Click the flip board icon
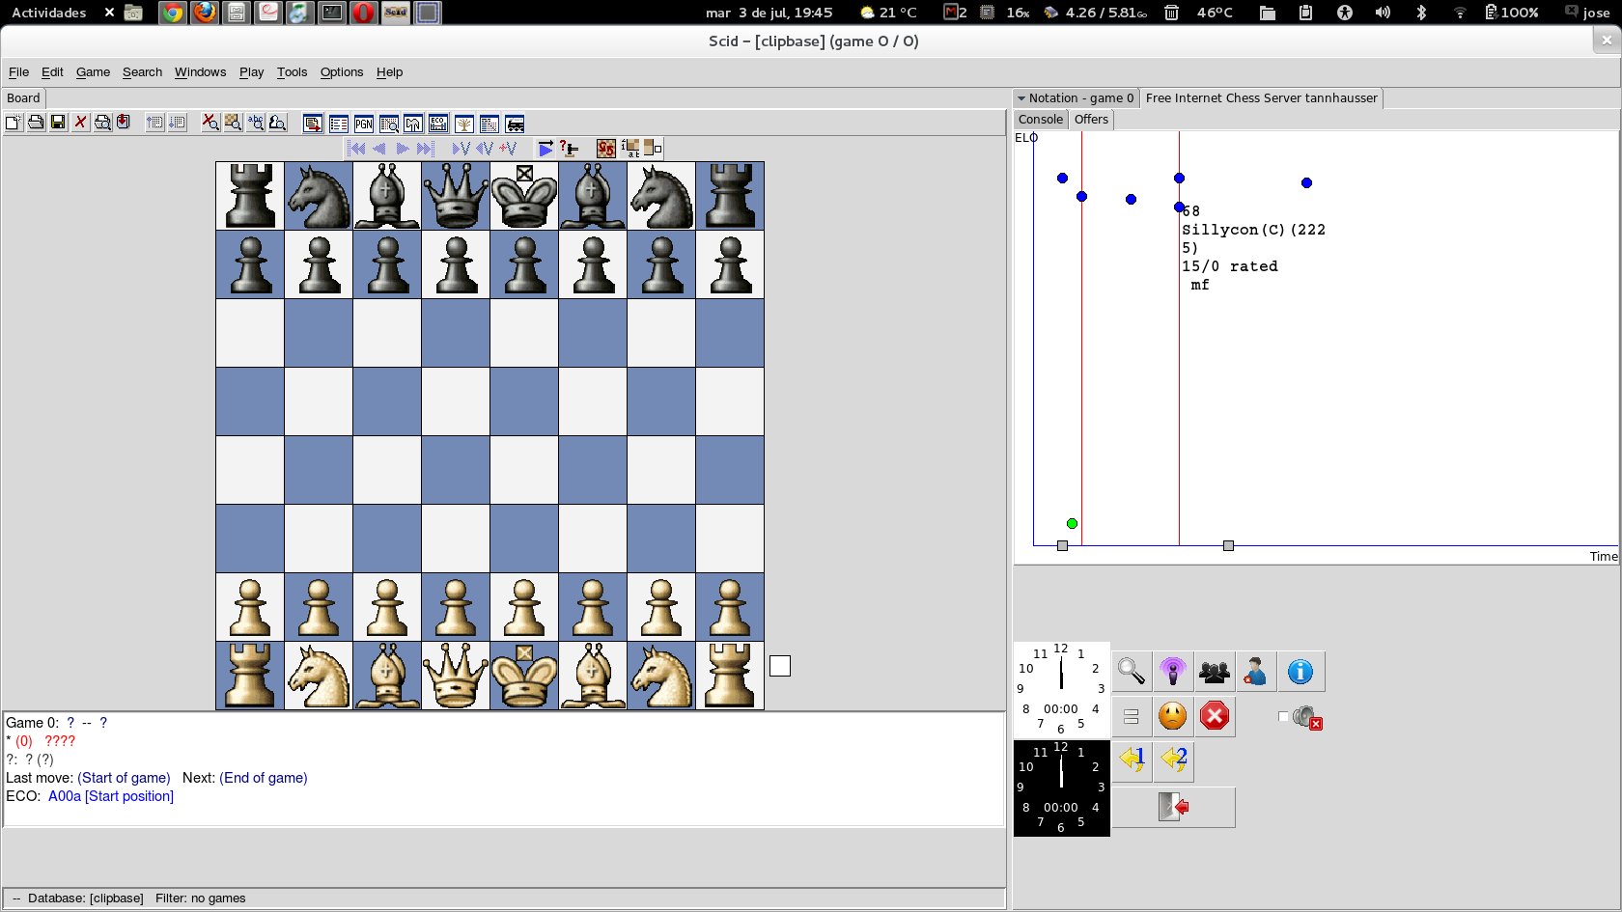 [605, 149]
